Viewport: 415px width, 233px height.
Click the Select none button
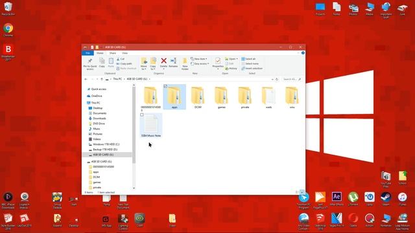click(x=250, y=63)
